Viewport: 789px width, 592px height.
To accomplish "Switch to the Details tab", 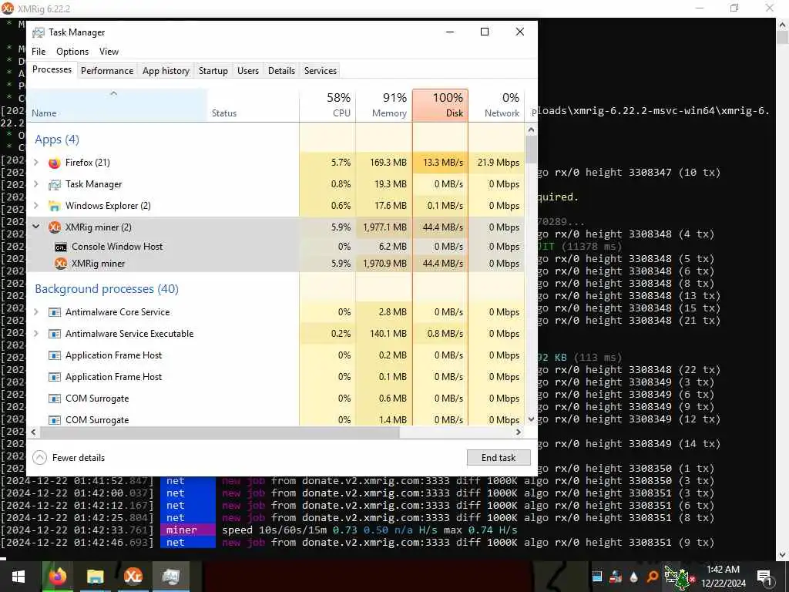I will [281, 71].
